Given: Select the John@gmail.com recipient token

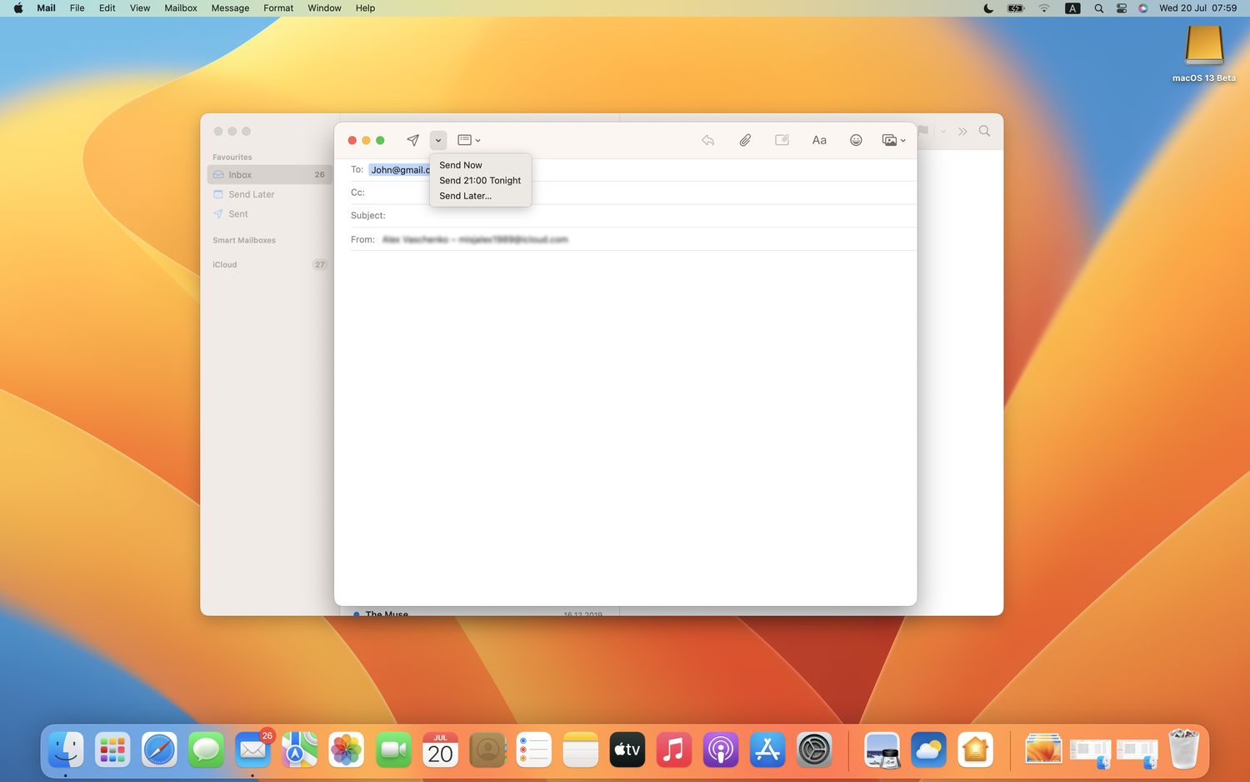Looking at the screenshot, I should click(x=400, y=170).
